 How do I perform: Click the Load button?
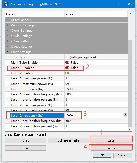pos(26,141)
